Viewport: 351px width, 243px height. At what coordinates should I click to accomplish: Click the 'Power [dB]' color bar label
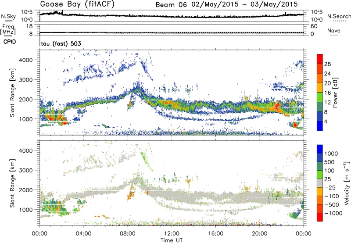pos(335,93)
